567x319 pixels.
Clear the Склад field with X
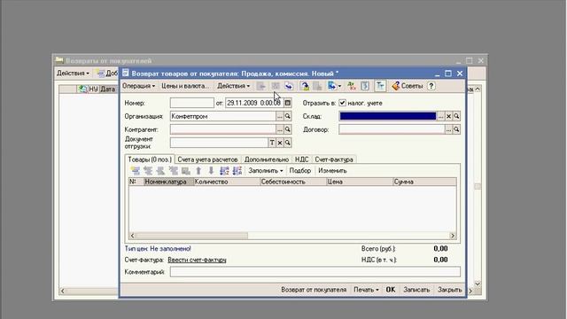[448, 116]
